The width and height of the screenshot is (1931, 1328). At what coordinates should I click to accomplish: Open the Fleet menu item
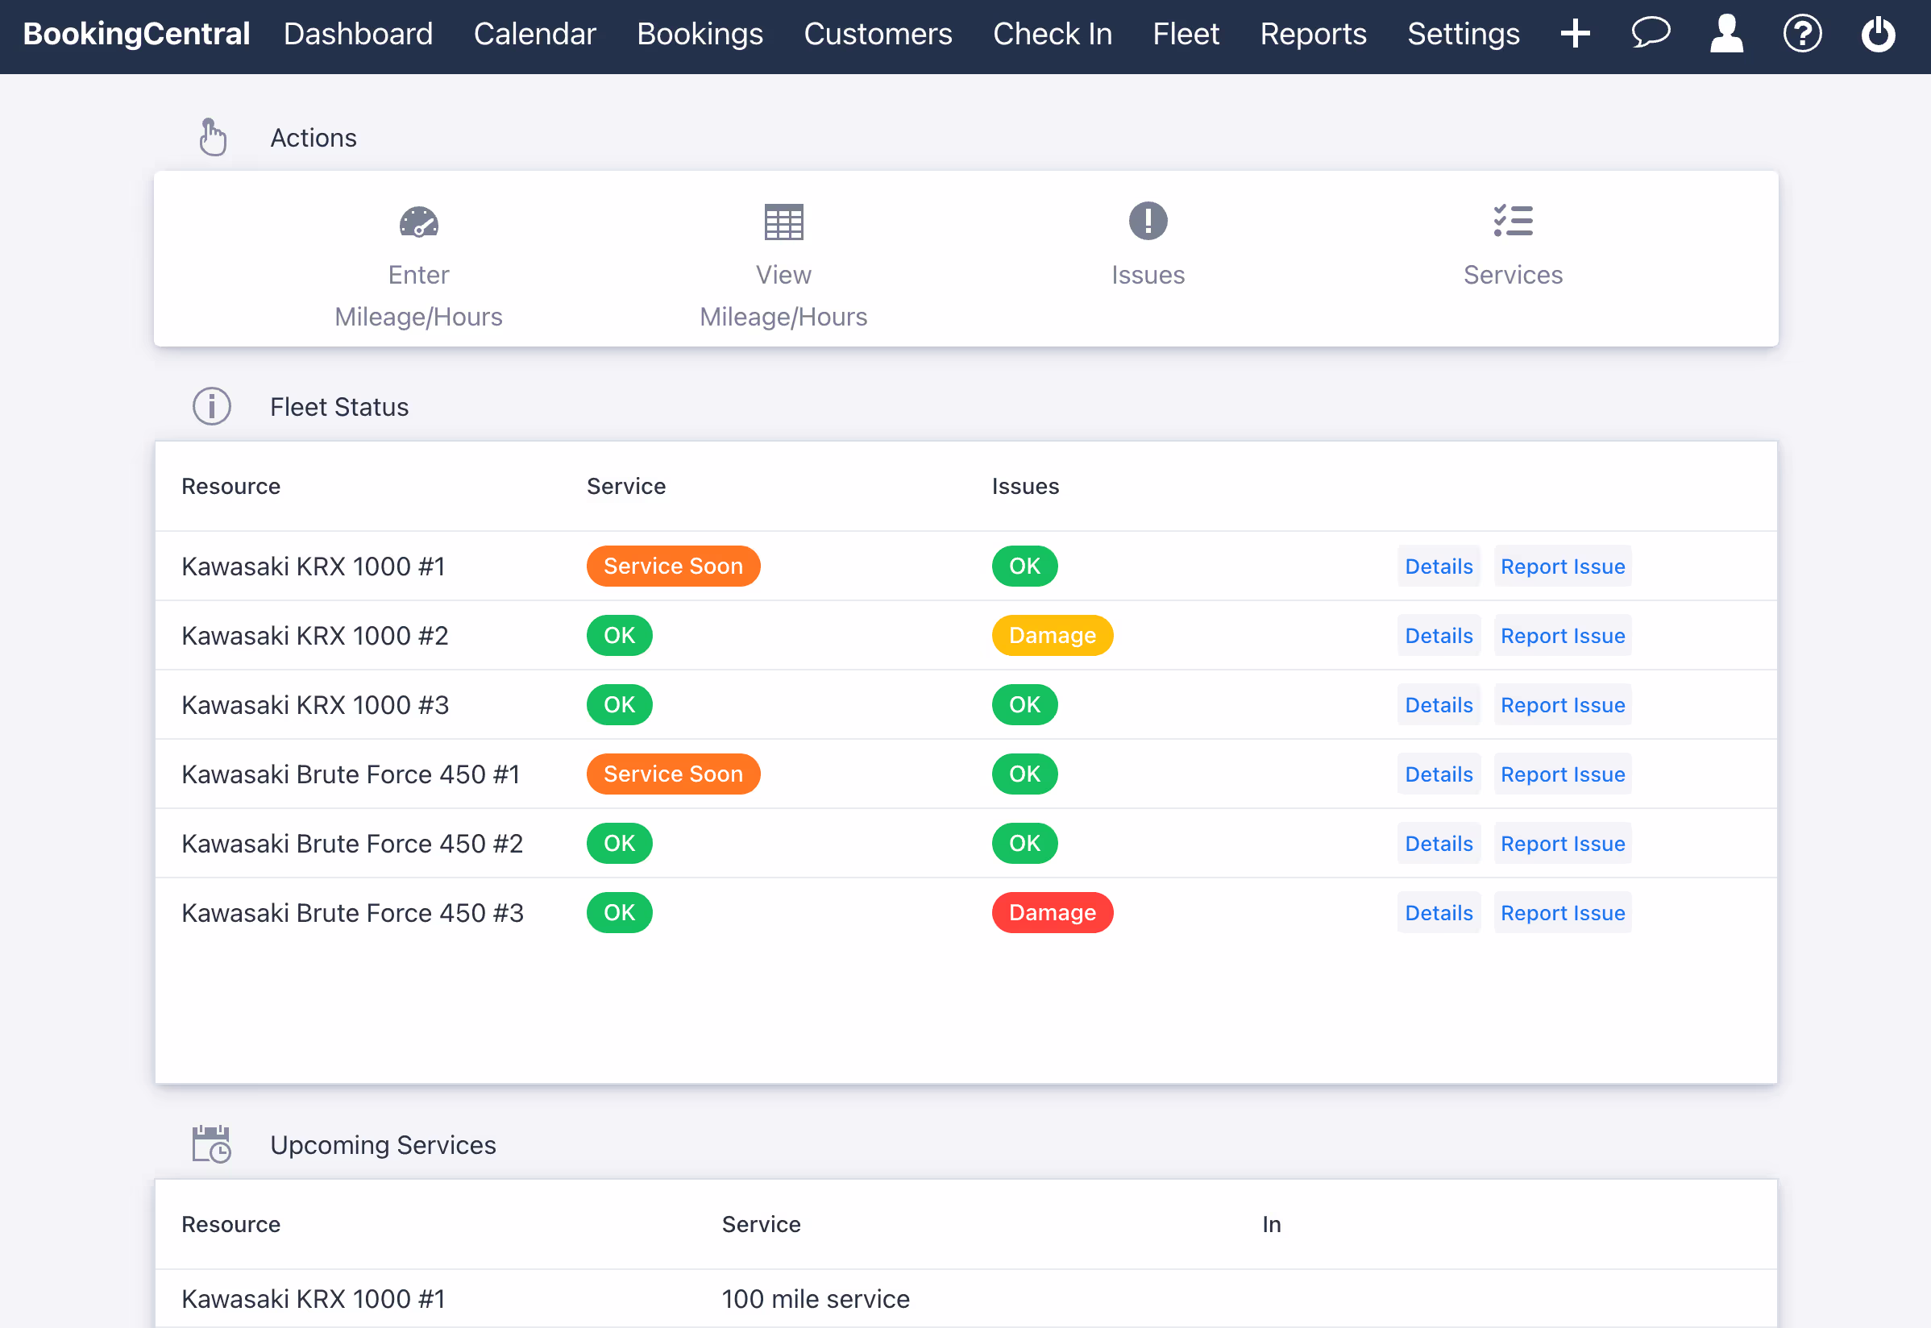click(x=1186, y=33)
